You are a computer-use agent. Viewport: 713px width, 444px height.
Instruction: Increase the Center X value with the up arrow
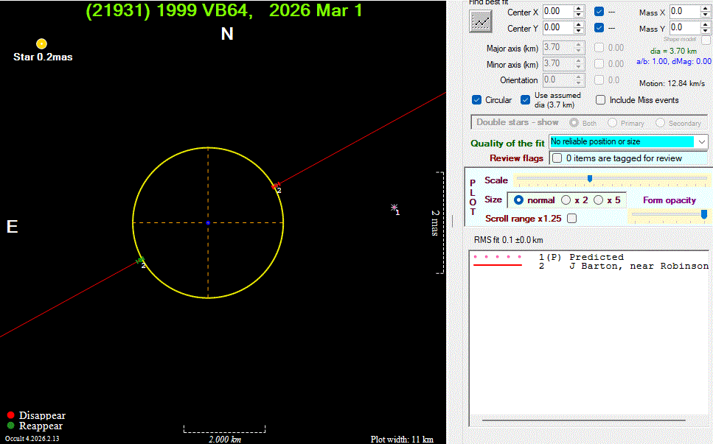(x=580, y=8)
